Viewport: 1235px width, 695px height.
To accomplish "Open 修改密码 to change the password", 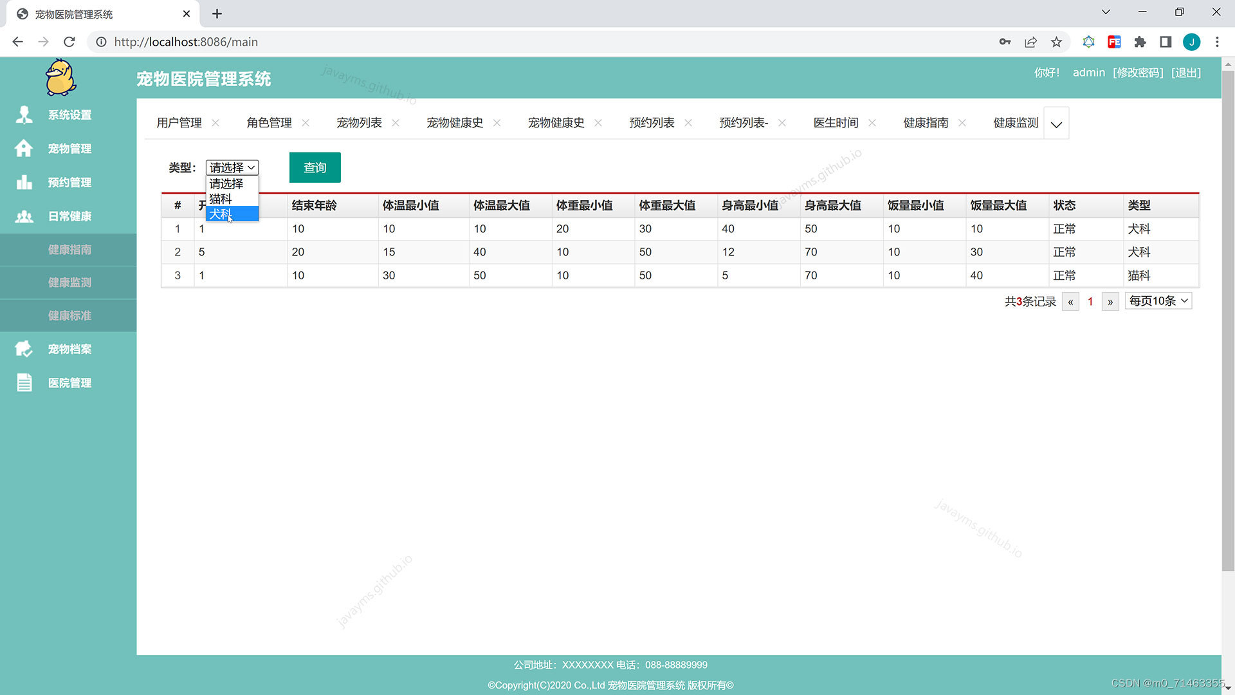I will coord(1137,73).
